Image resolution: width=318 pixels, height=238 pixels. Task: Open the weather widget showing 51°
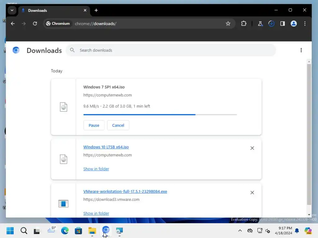coord(51,230)
